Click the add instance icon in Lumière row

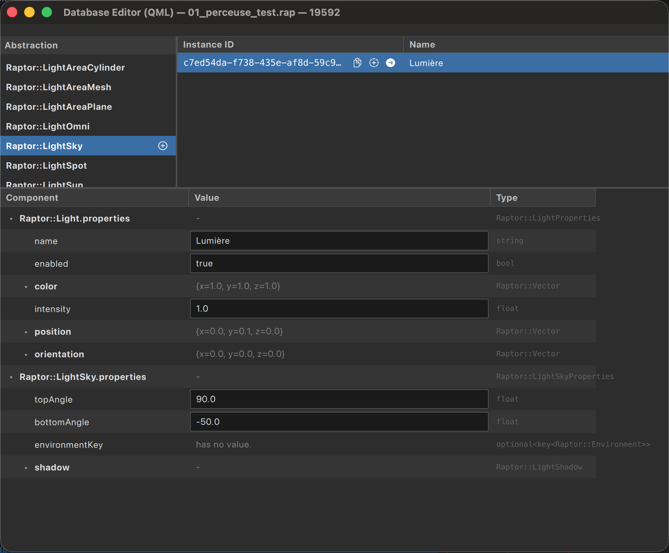(x=374, y=63)
